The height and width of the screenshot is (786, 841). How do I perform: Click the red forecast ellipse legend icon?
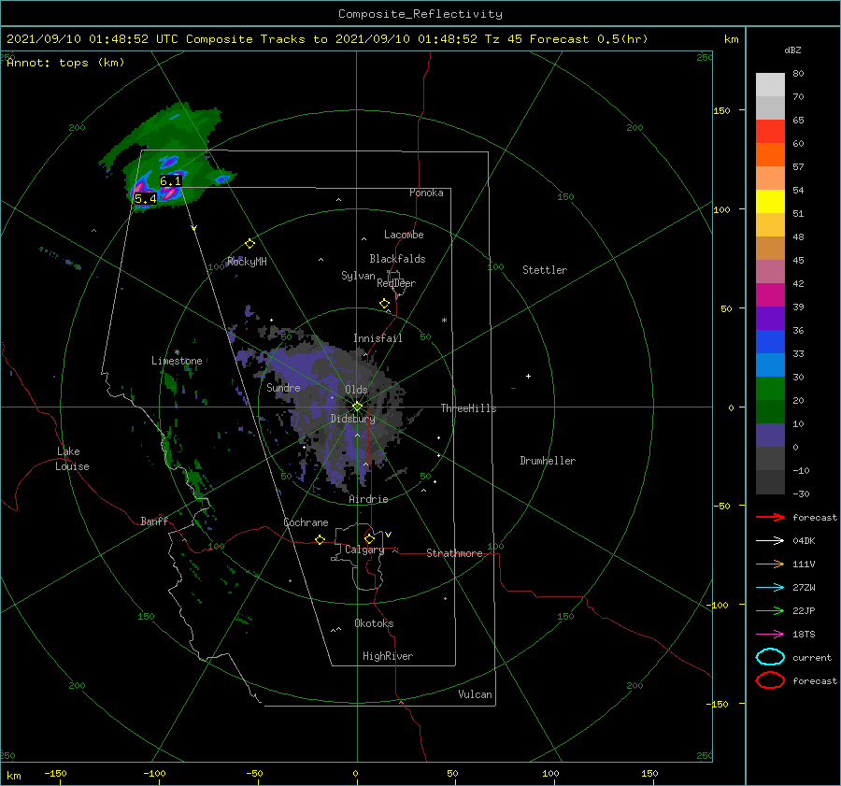[x=770, y=680]
